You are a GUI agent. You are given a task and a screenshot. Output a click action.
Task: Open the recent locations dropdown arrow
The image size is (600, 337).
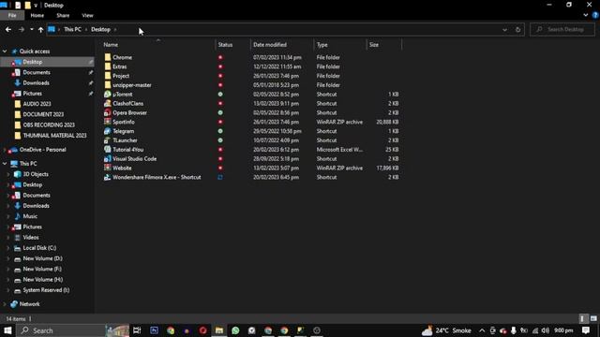31,29
